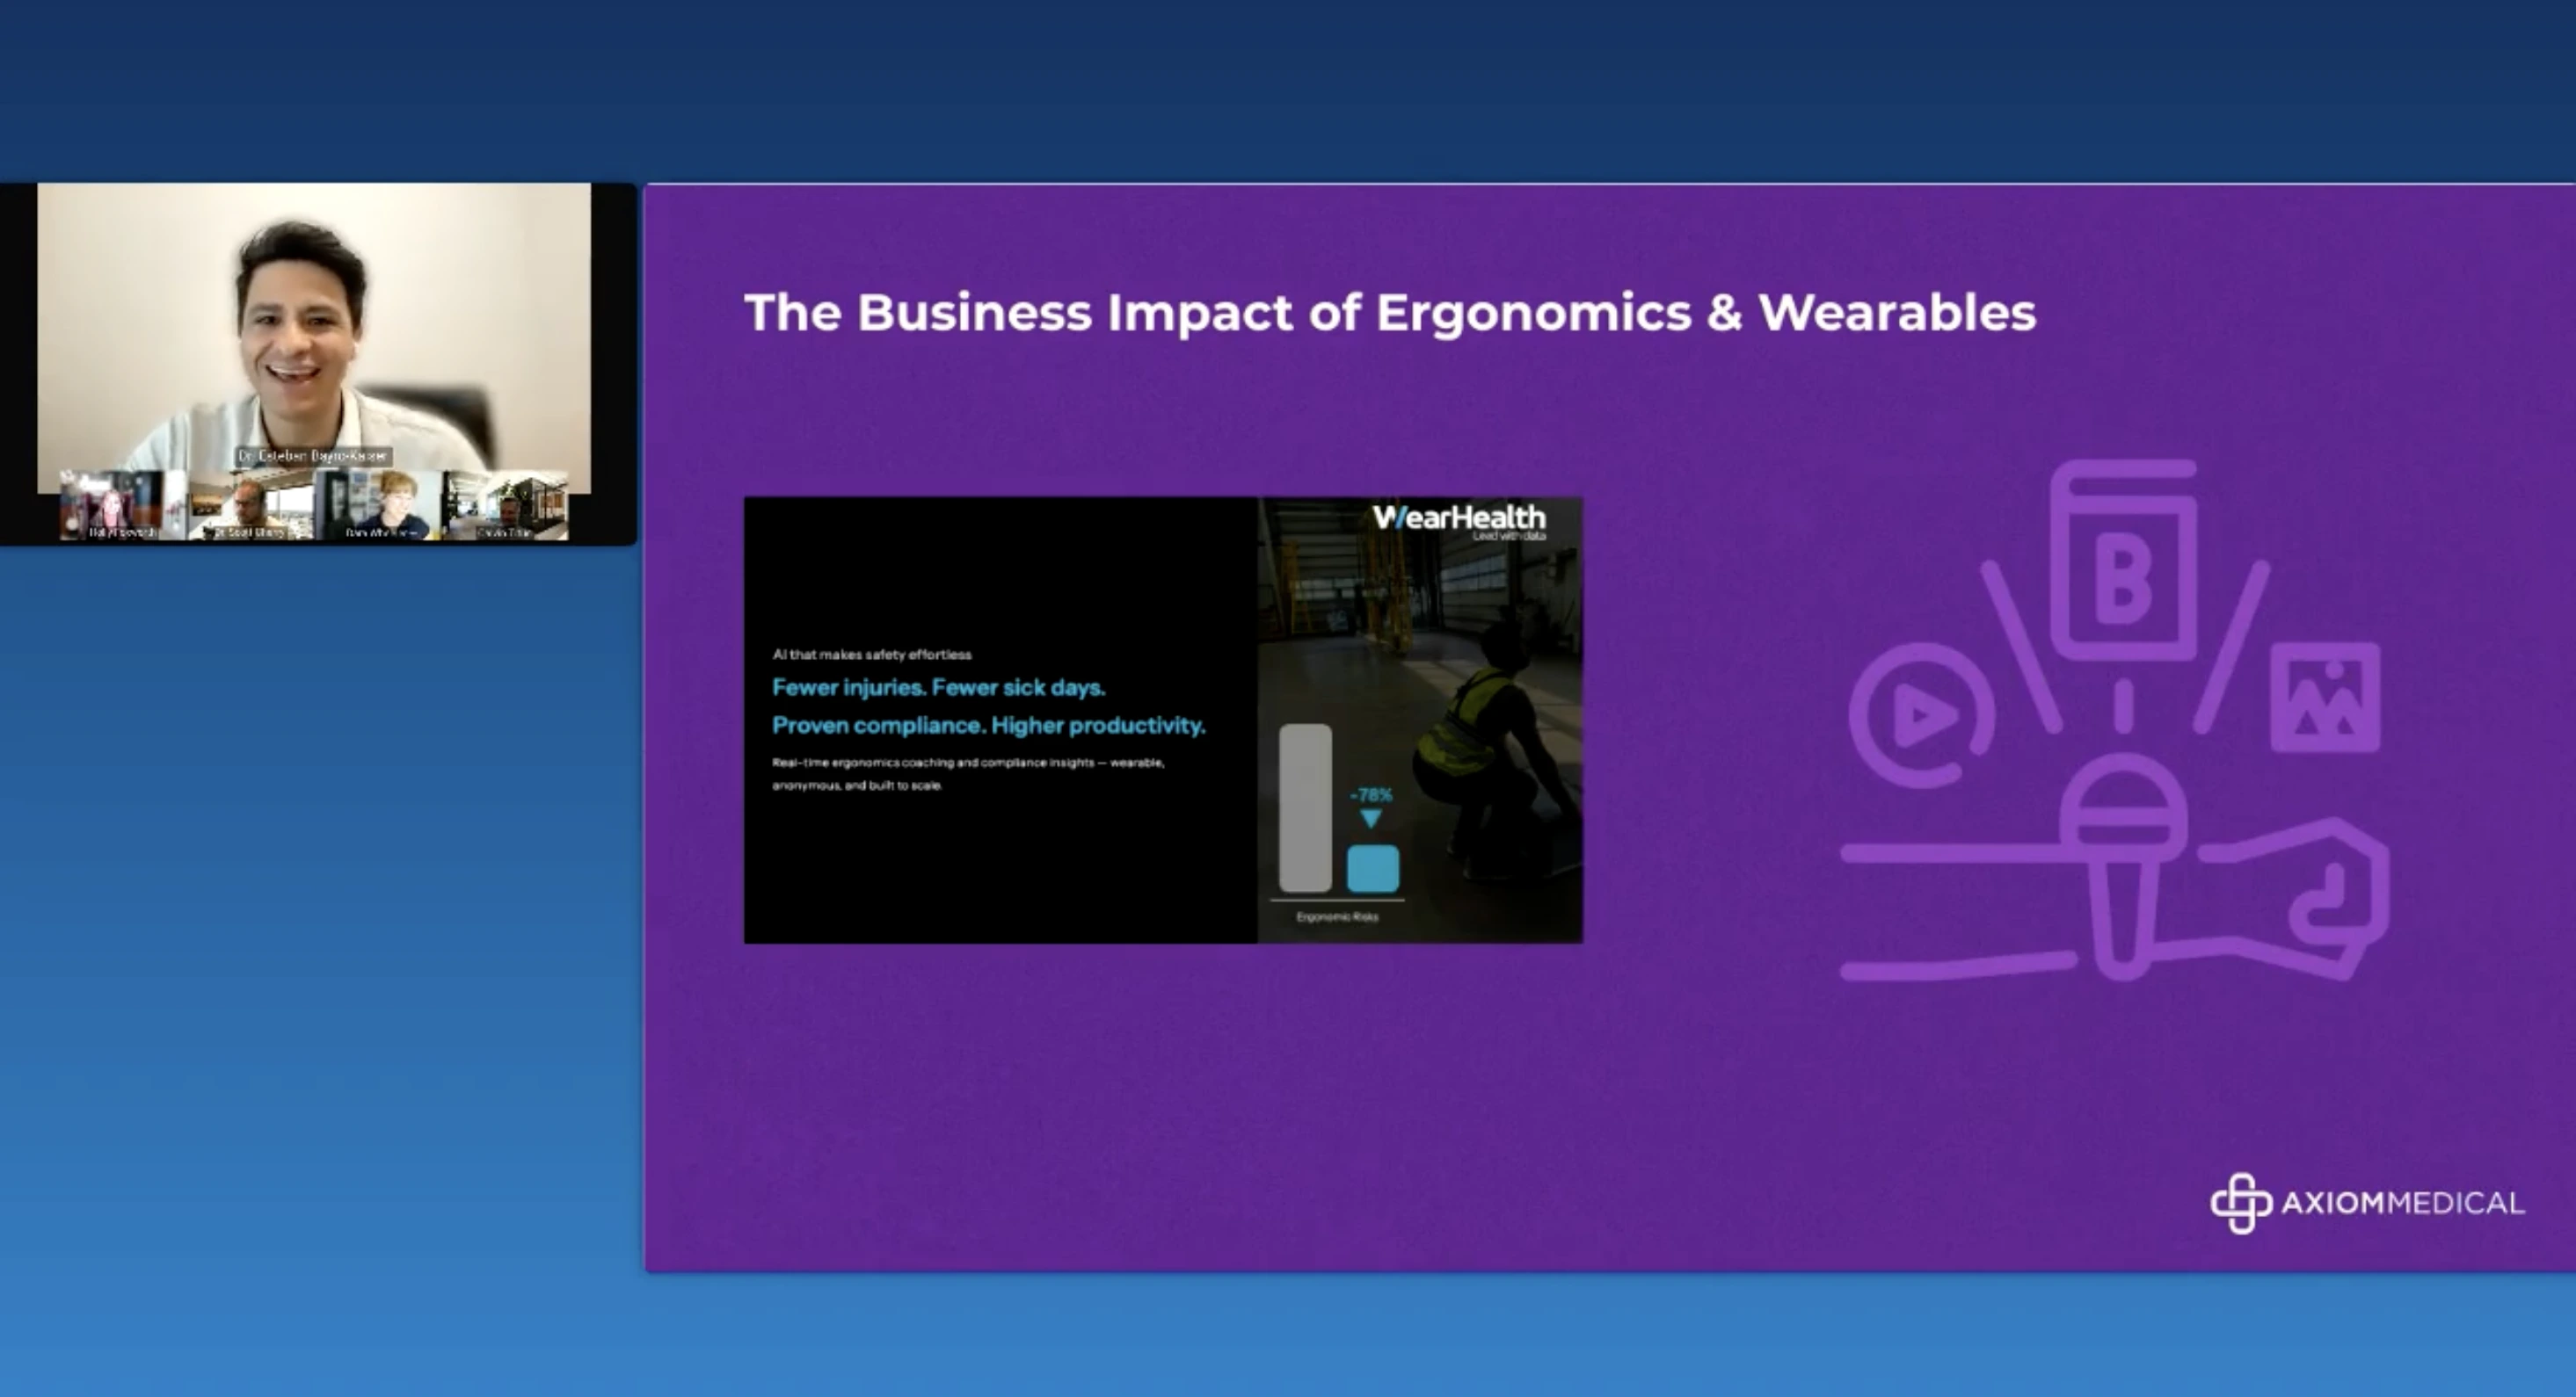Click the main speaker's name label
This screenshot has width=2576, height=1397.
313,456
